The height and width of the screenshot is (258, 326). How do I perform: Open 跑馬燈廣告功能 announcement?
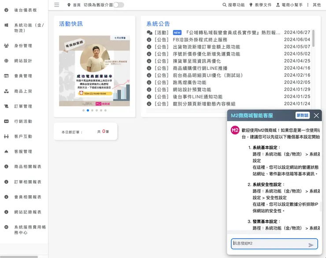pyautogui.click(x=189, y=83)
